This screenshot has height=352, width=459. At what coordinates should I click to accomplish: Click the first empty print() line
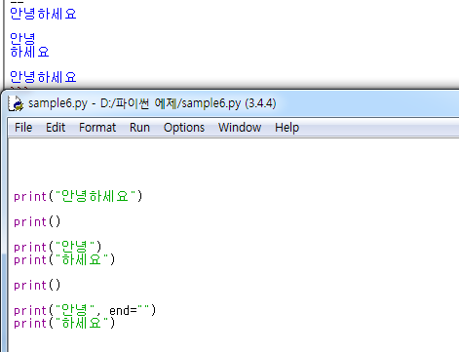(x=37, y=221)
